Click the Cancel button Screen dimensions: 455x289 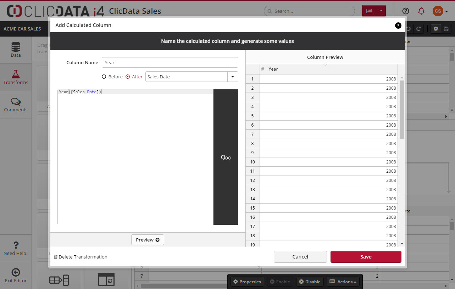point(300,257)
